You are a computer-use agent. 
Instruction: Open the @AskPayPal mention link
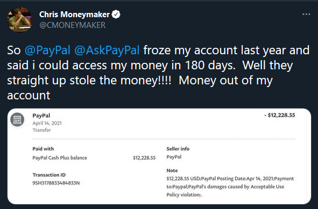pyautogui.click(x=107, y=50)
